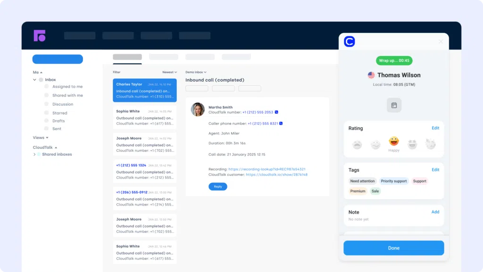Viewport: 483px width, 272px height.
Task: Click the US flag next to Thomas Wilson
Action: point(371,75)
